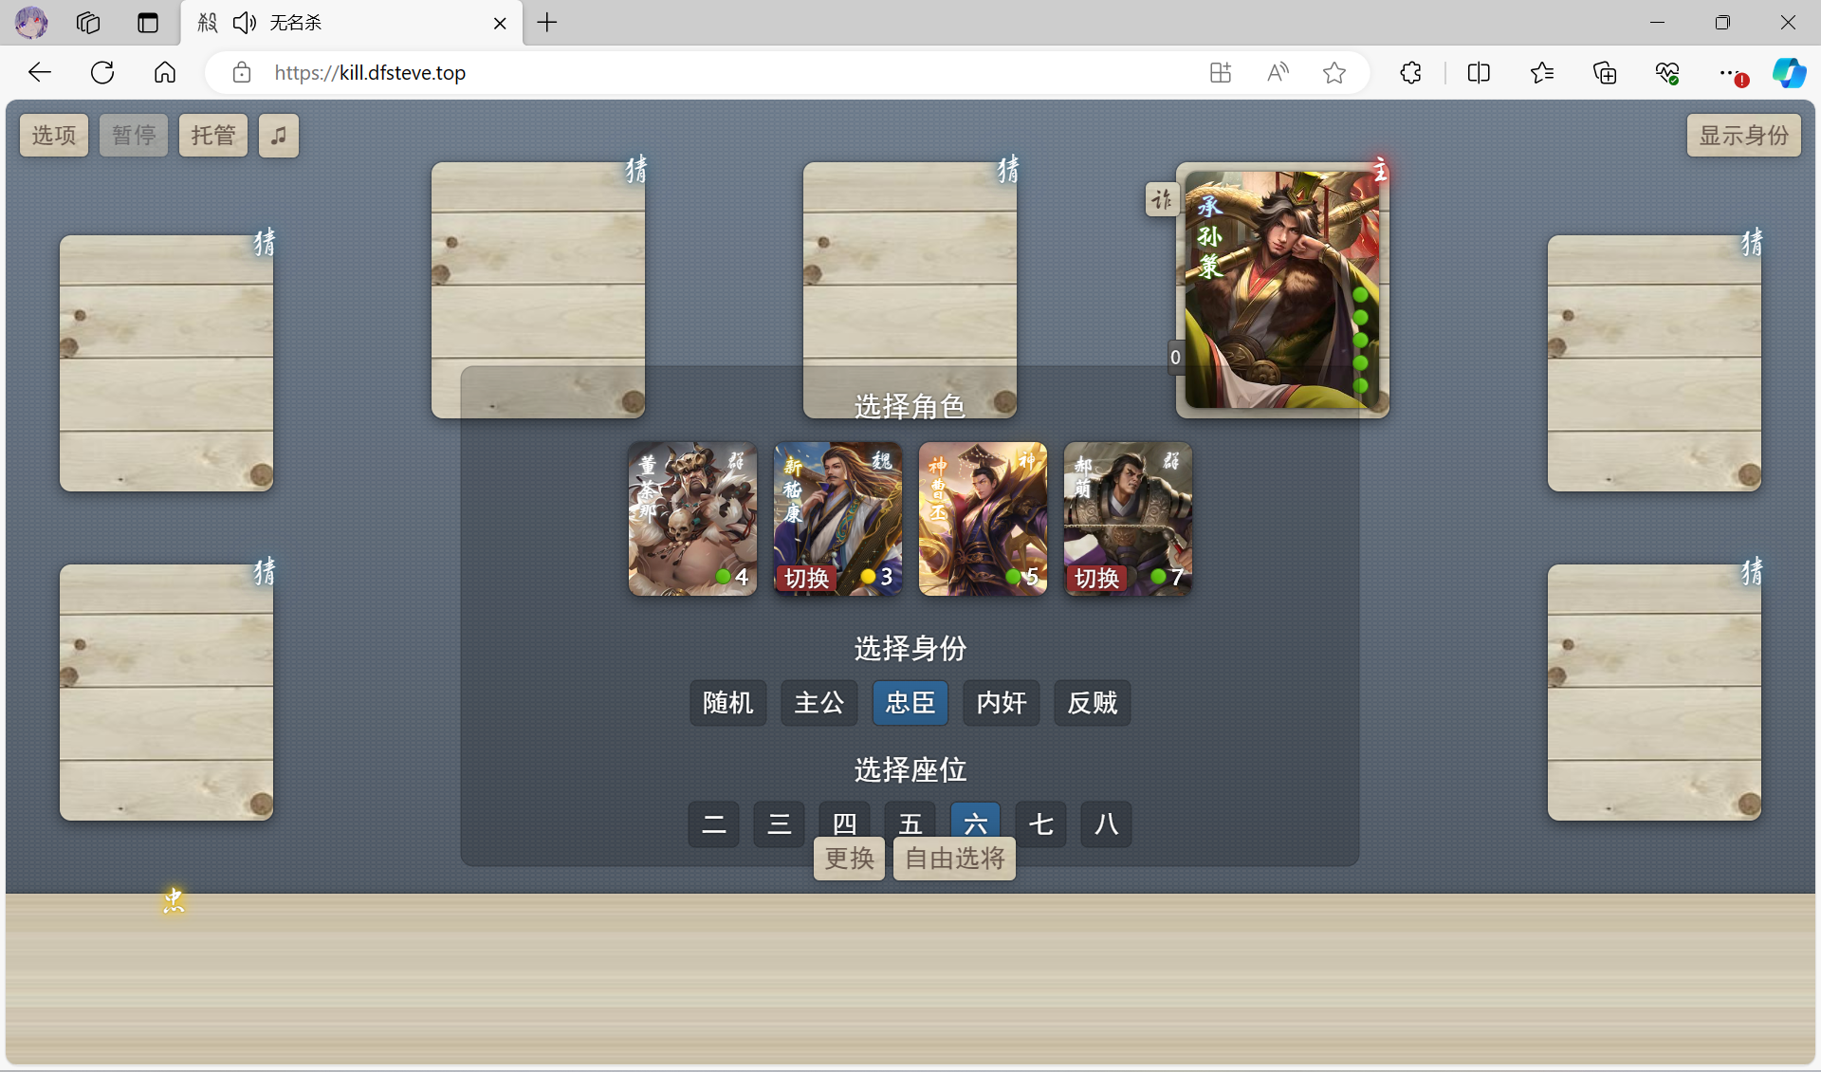1821x1072 pixels.
Task: Open Copilot sidebar
Action: pyautogui.click(x=1790, y=73)
